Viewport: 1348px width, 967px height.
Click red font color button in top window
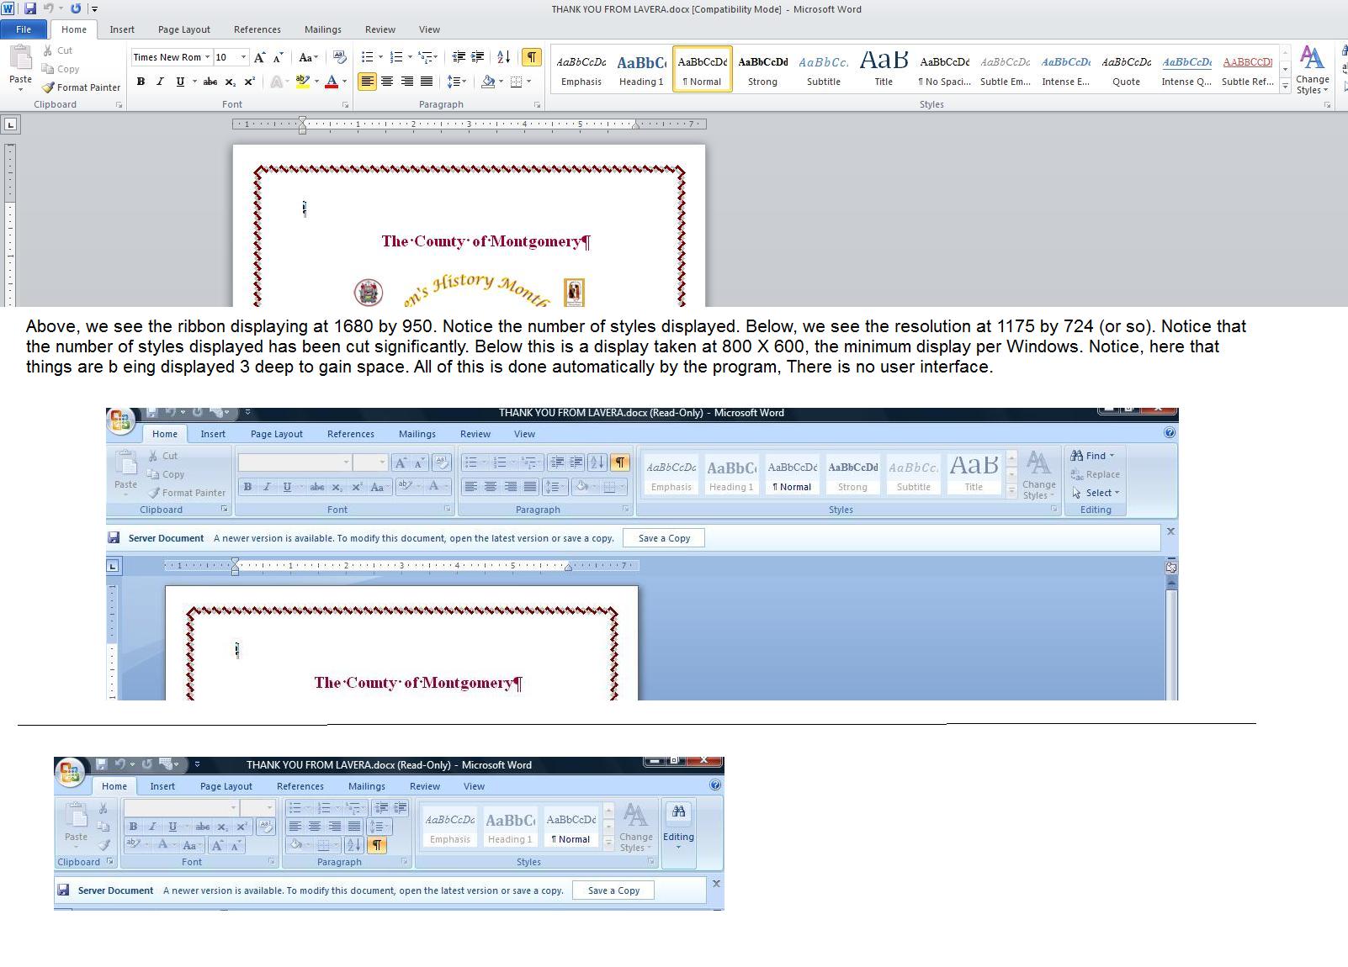[332, 82]
